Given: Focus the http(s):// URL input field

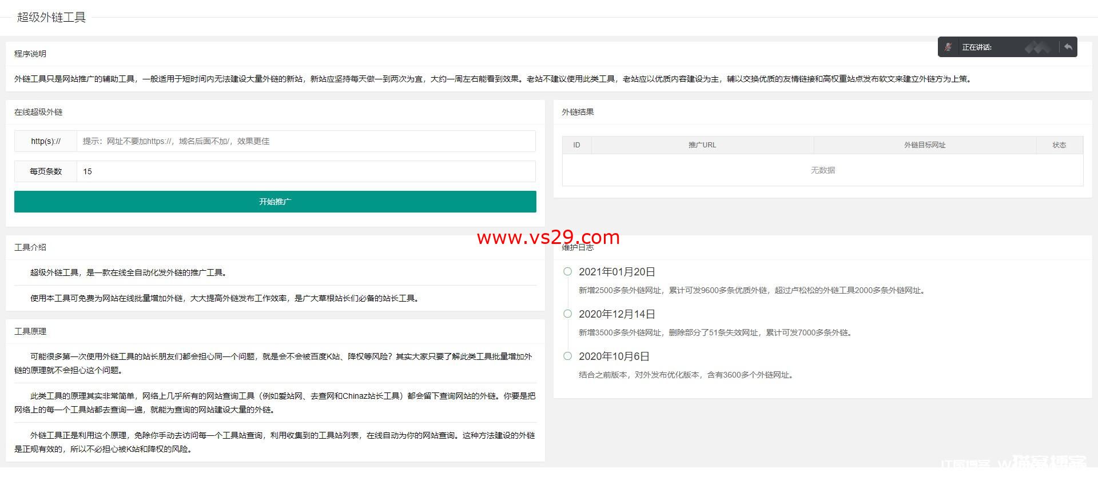Looking at the screenshot, I should coord(306,141).
